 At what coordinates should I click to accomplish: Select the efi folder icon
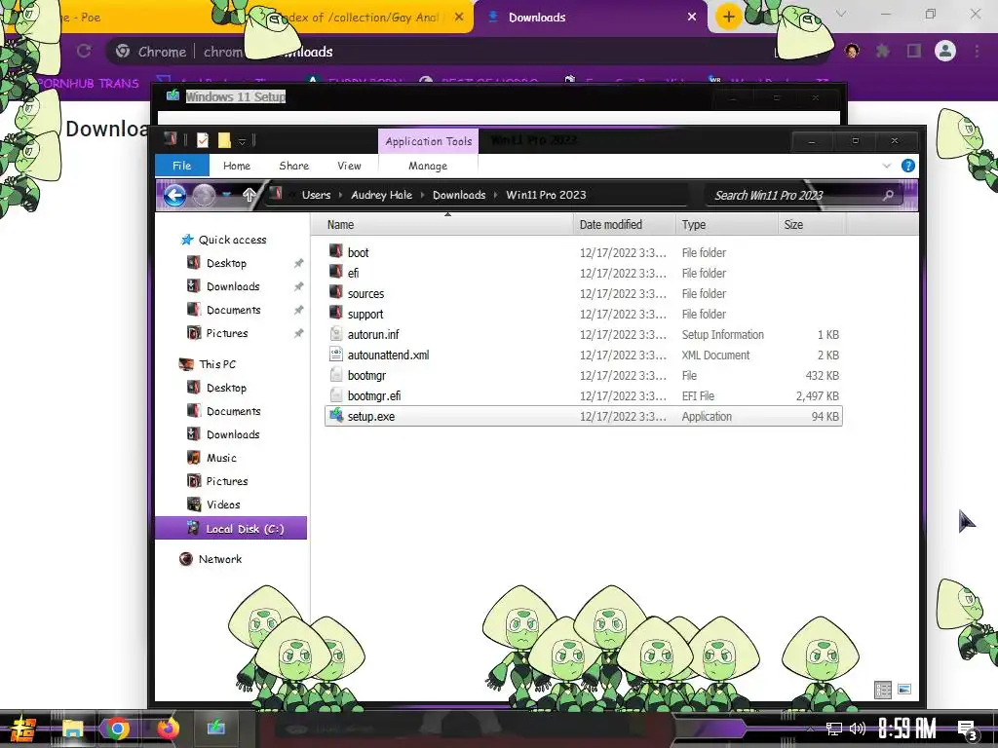pos(336,272)
